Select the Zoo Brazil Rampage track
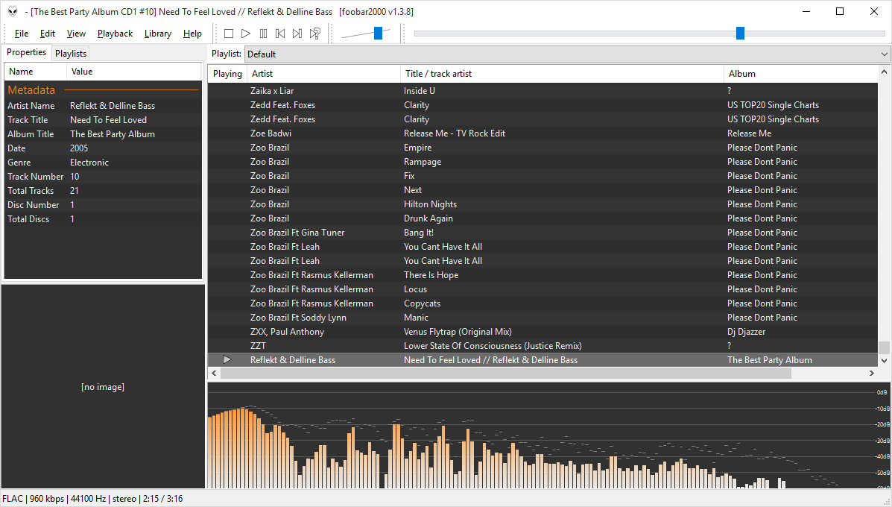This screenshot has width=892, height=507. click(543, 162)
